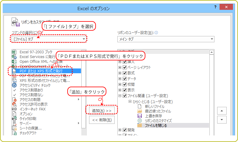Viewport: 238px width, 142px height.
Task: Click the XPS 形式の添付ファイル icon
Action: (14, 80)
